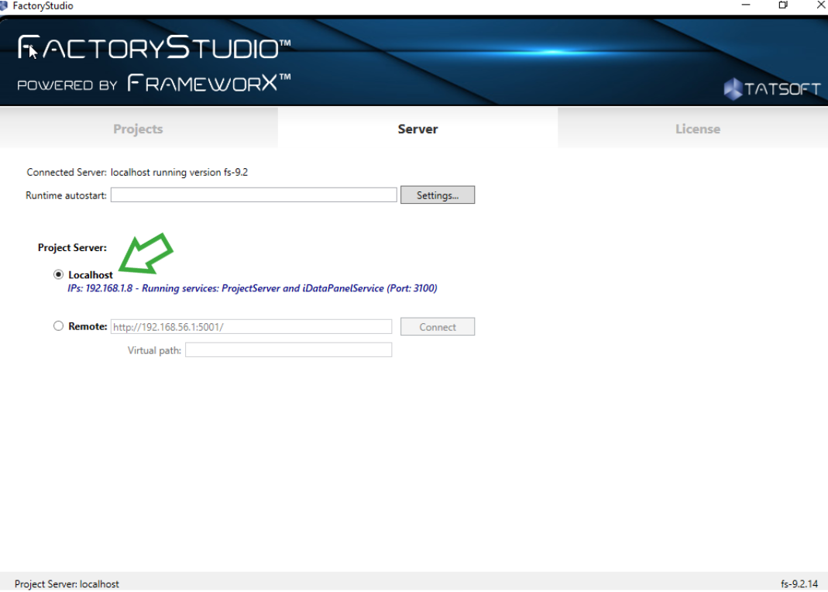Minimize the FactoryStudio window
Viewport: 828px width, 592px height.
click(746, 5)
